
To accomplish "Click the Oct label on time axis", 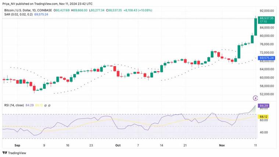I will (x=118, y=145).
